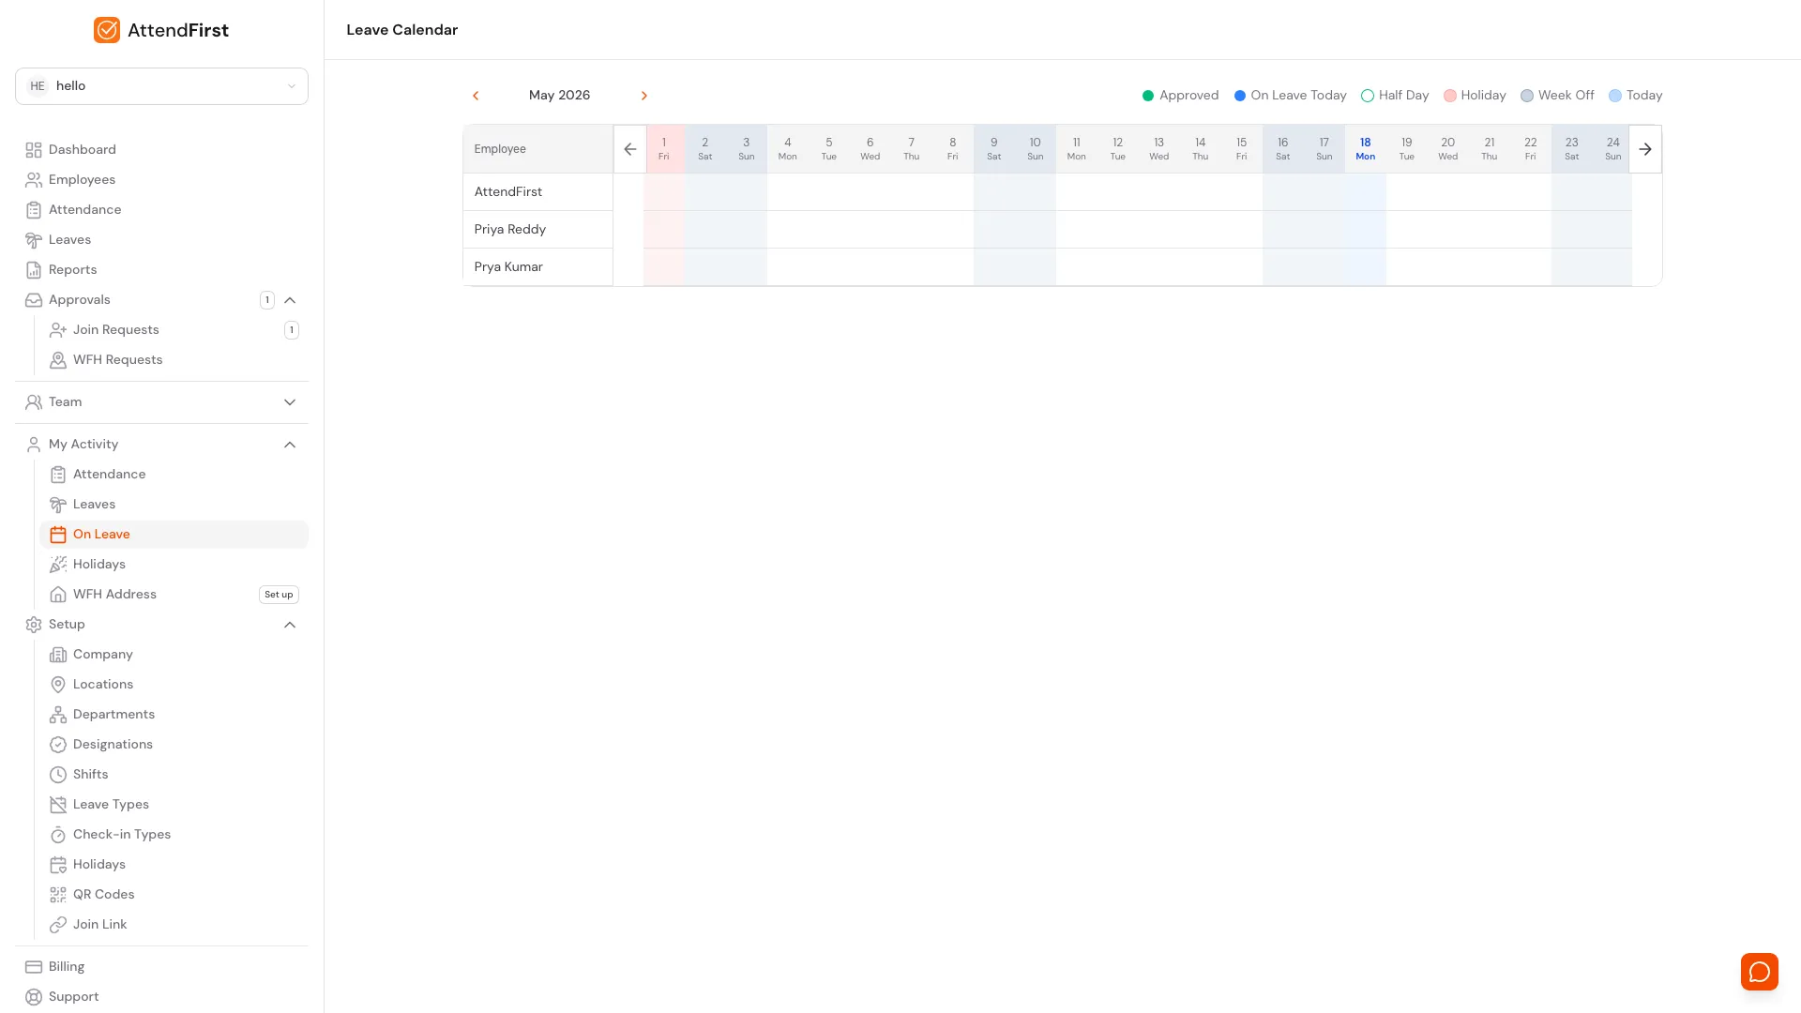
Task: Click the Leave Types icon
Action: pyautogui.click(x=58, y=805)
